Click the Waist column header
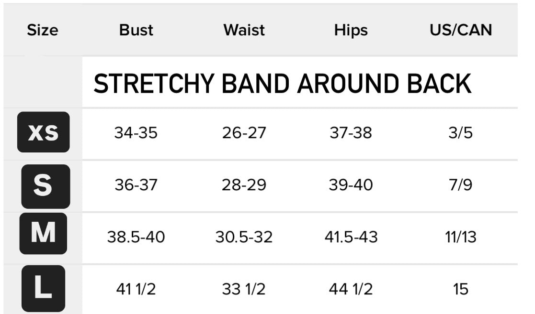This screenshot has height=314, width=535. [x=244, y=30]
